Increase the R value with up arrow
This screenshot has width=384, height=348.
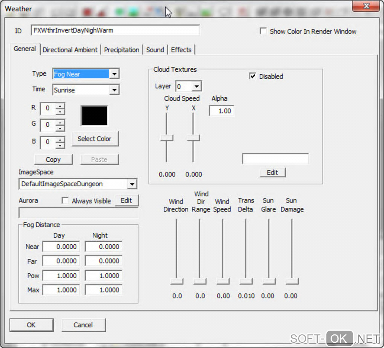tap(60, 106)
